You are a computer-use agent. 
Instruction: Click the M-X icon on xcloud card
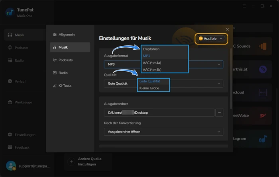(x=263, y=93)
